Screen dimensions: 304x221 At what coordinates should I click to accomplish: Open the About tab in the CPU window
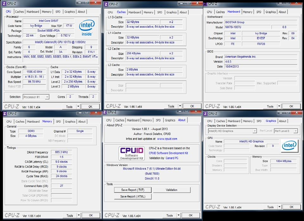[x=81, y=12]
